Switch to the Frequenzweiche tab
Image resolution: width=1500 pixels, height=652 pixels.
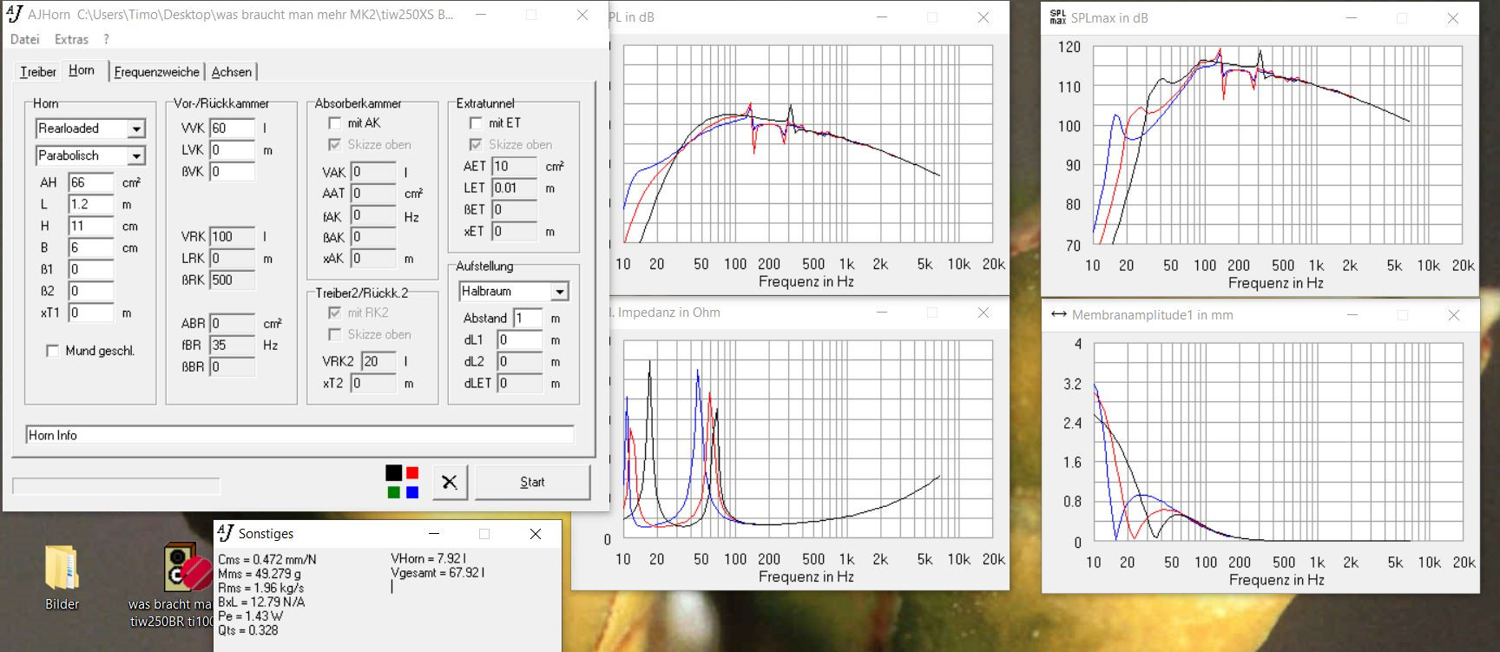tap(156, 72)
